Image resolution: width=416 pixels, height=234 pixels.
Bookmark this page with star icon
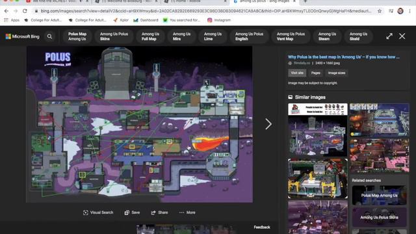point(380,11)
